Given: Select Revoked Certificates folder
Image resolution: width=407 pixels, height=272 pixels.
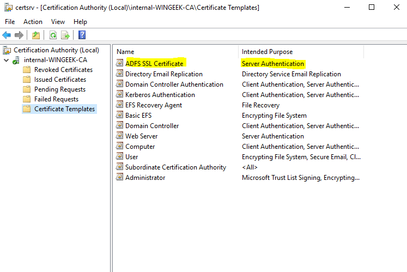Looking at the screenshot, I should pos(63,70).
